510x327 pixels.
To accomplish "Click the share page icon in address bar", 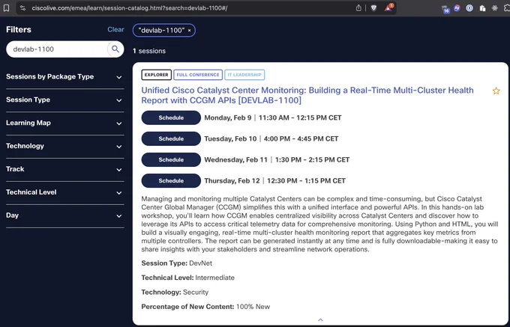I will [358, 7].
